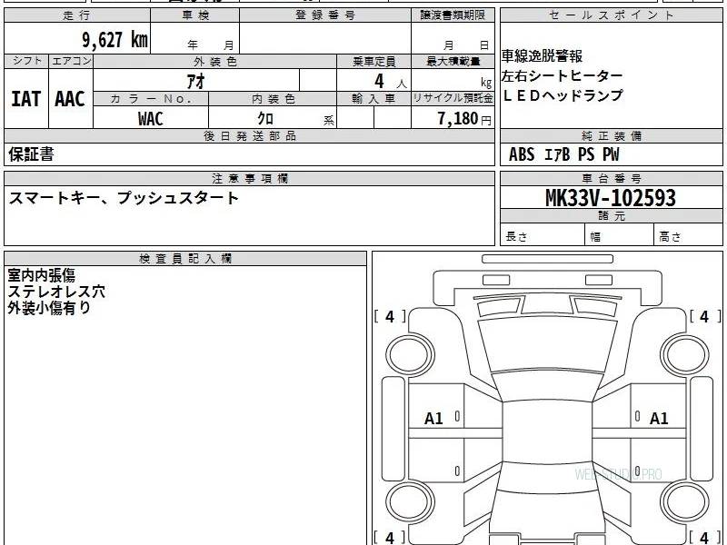
Task: Click the 最大積載量 header
Action: (453, 61)
